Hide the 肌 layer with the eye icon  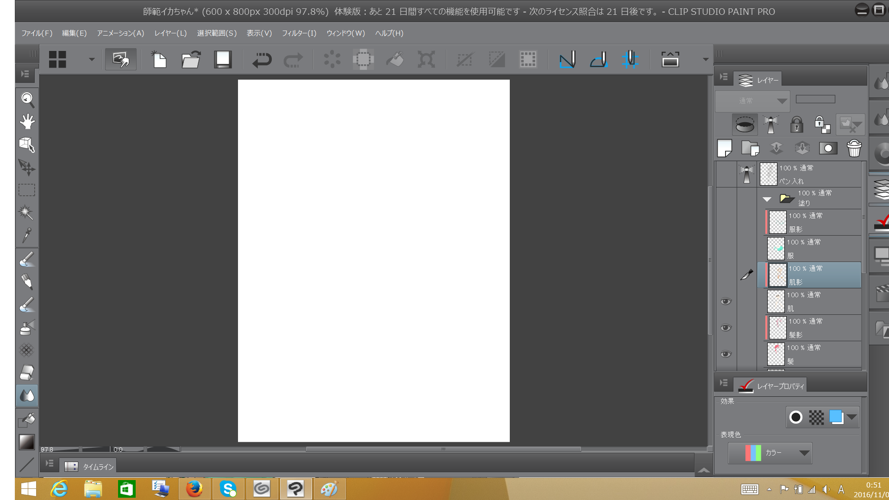pyautogui.click(x=726, y=301)
